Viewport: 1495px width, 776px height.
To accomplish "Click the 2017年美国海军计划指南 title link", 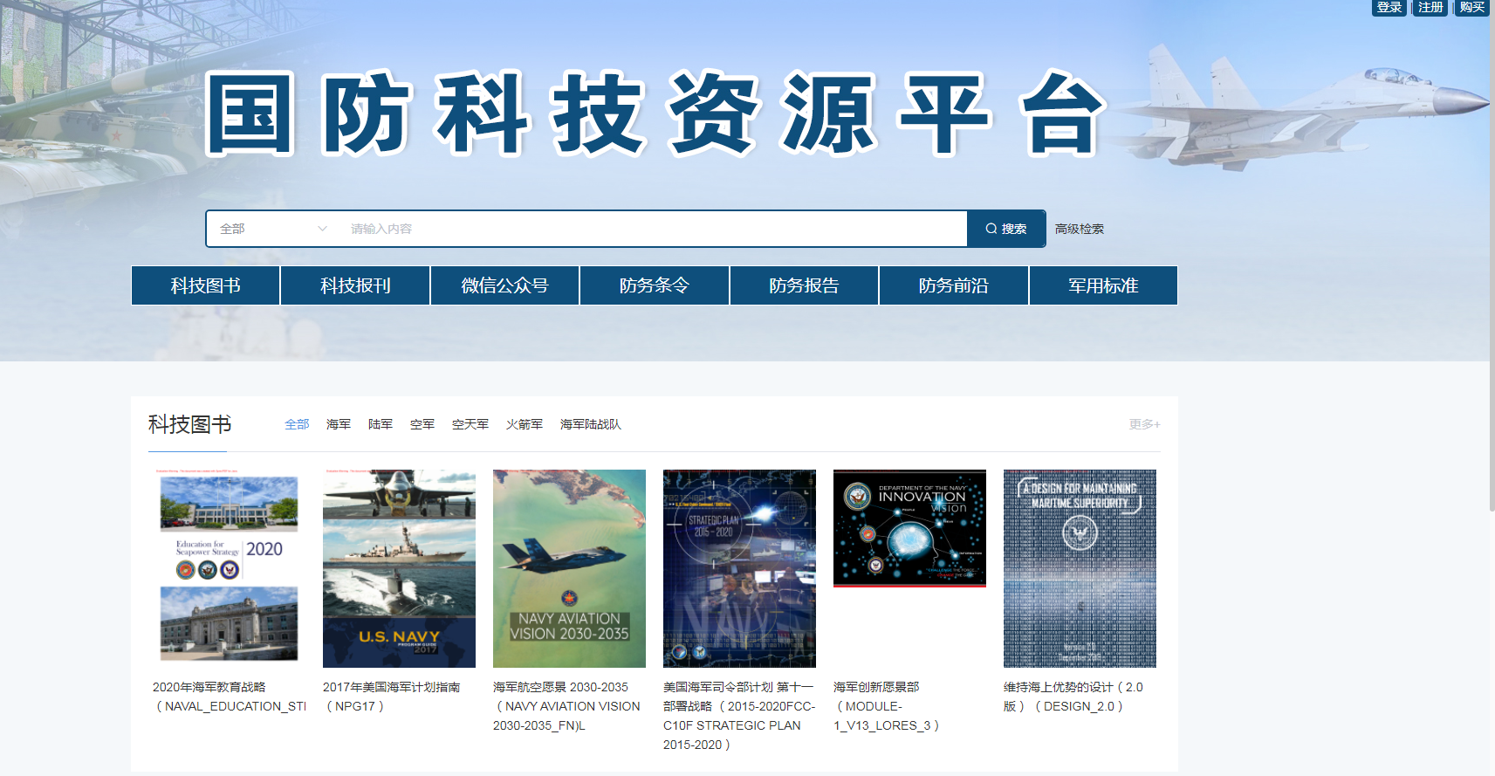I will 391,697.
